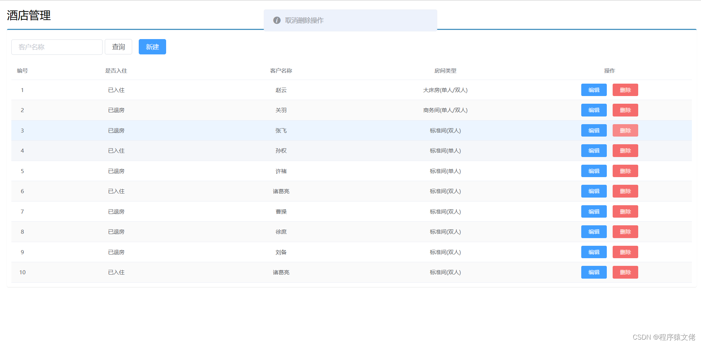Screen dimensions: 701x344
Task: Click 标准间(单人) in 孙权's row
Action: coord(445,151)
